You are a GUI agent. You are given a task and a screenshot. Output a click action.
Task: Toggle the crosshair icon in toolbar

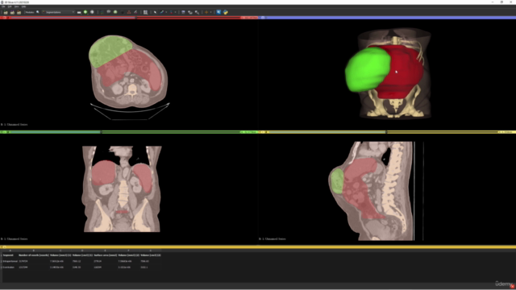click(206, 12)
